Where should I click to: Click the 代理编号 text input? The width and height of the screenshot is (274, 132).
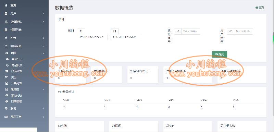coord(191,31)
